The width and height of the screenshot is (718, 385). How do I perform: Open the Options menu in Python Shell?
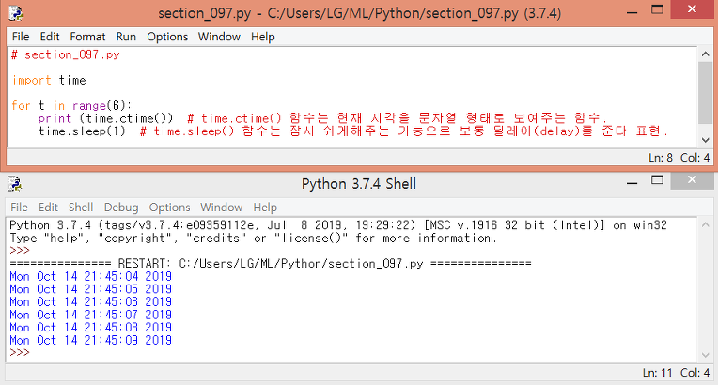[169, 208]
